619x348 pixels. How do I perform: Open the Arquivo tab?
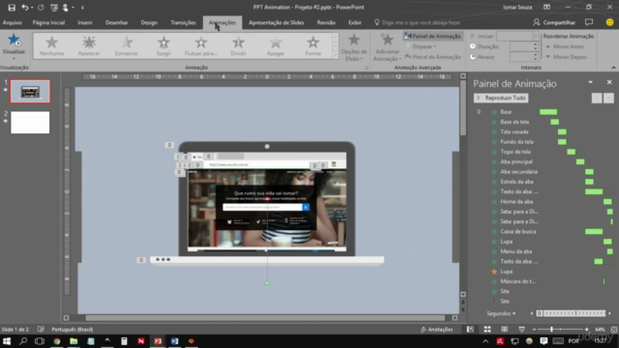click(13, 22)
